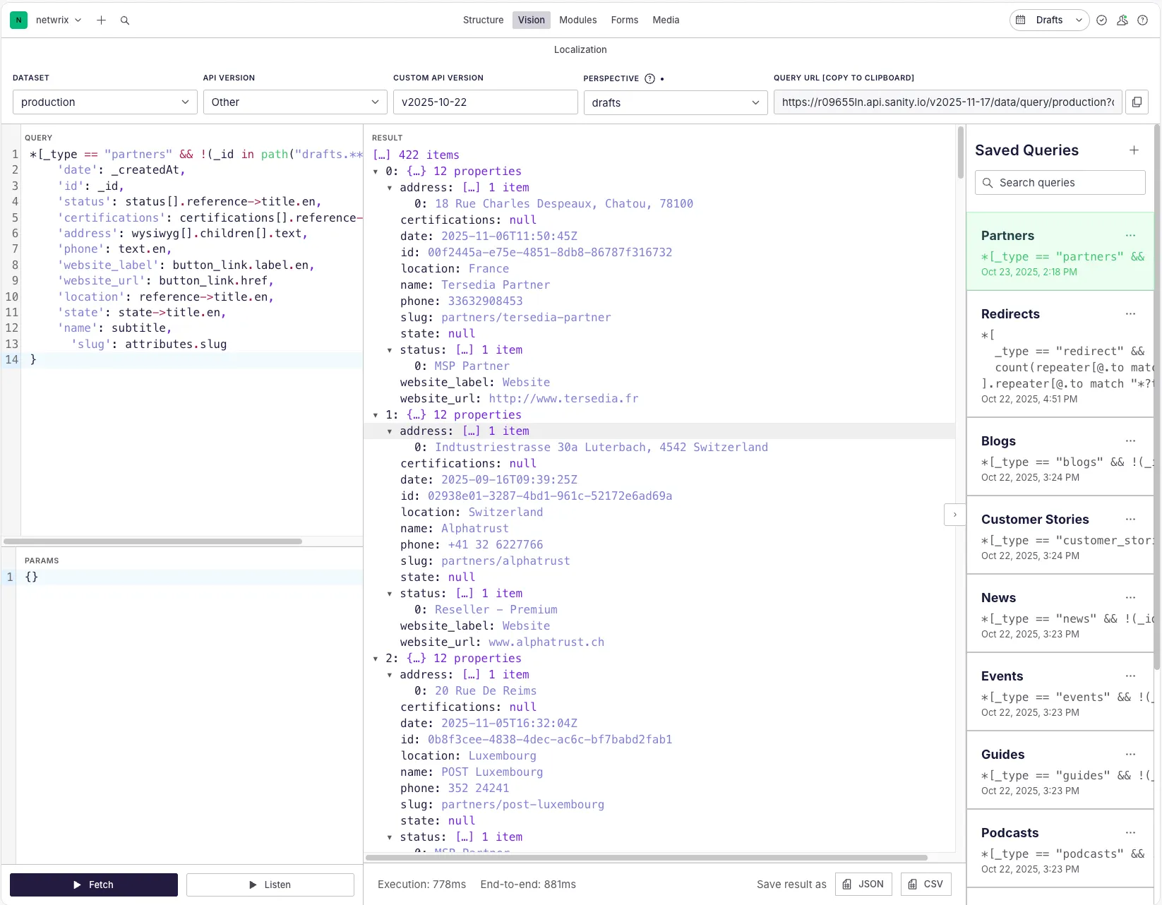Save the result as CSV

926,884
